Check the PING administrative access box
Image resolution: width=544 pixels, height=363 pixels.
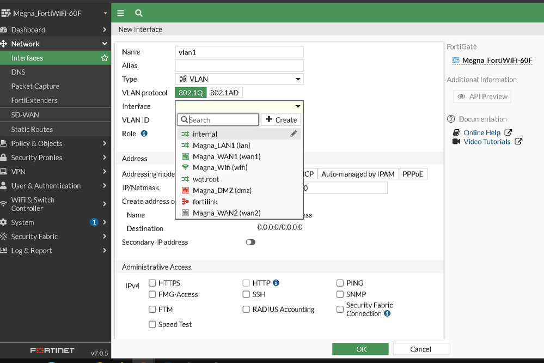click(x=340, y=283)
